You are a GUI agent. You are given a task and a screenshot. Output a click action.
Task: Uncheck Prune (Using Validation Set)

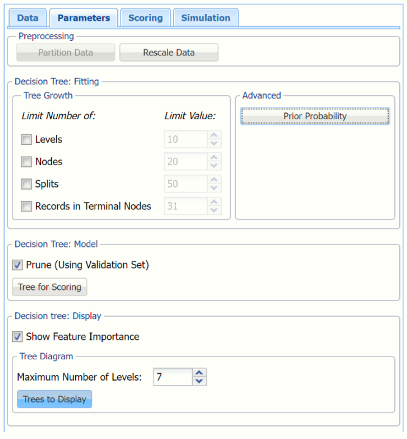[x=17, y=265]
